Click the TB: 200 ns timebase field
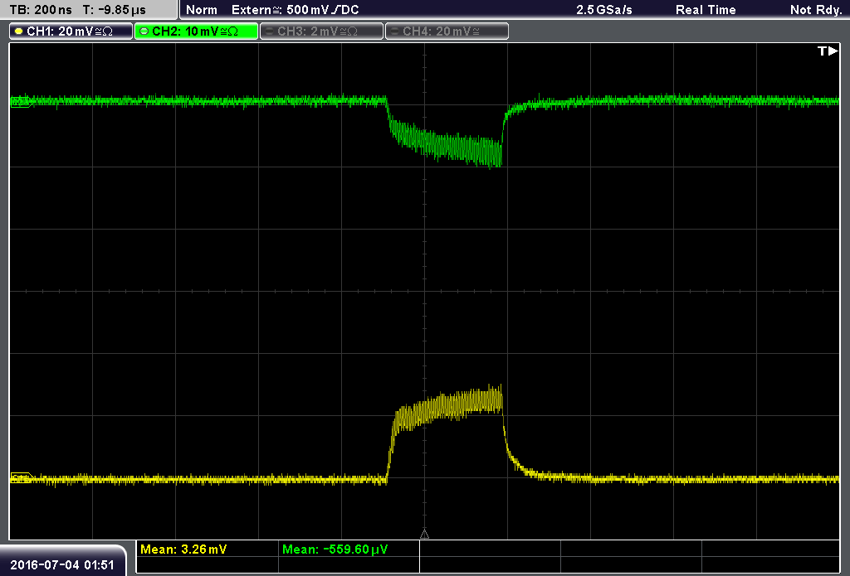Viewport: 850px width, 576px height. tap(41, 10)
